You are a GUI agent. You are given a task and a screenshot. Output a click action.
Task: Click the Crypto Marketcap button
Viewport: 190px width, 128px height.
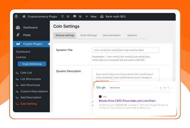[32, 64]
